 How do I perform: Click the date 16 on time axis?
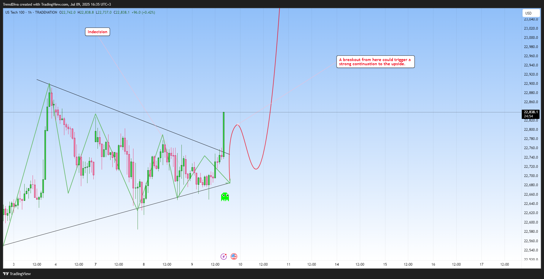433,264
